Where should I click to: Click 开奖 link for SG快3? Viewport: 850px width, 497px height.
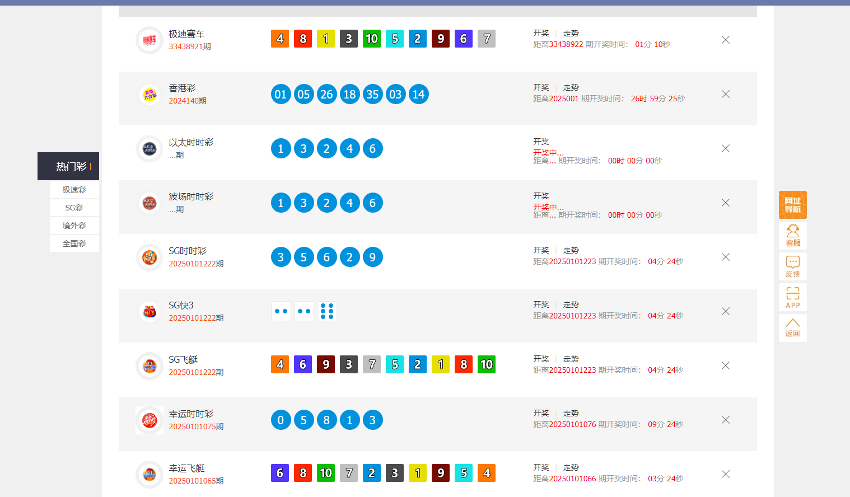pyautogui.click(x=541, y=305)
